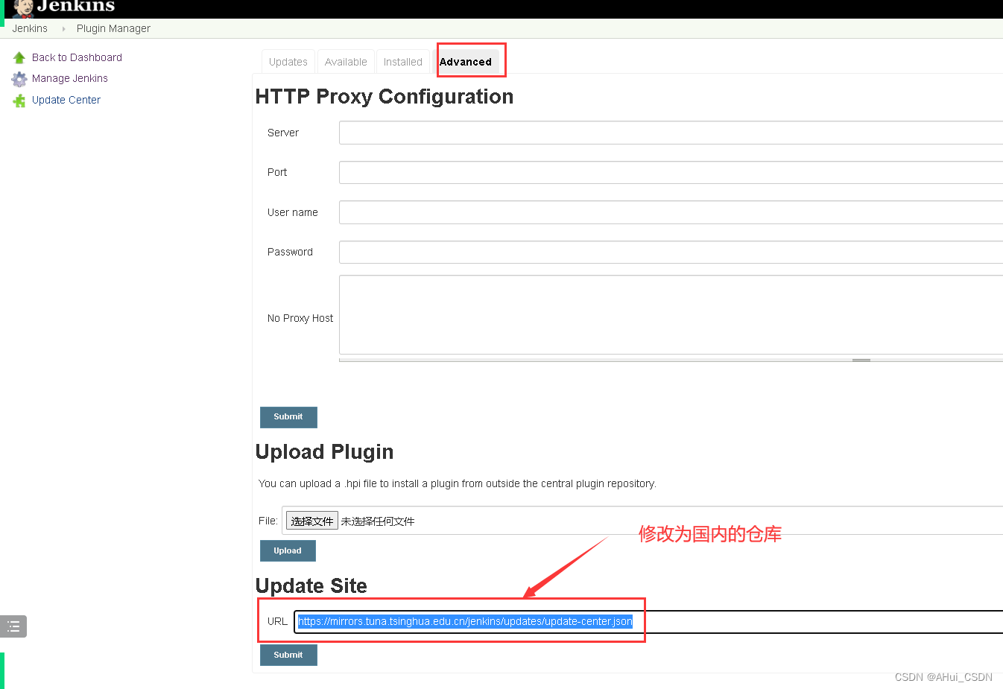Switch to the Available tab
1003x689 pixels.
(346, 62)
